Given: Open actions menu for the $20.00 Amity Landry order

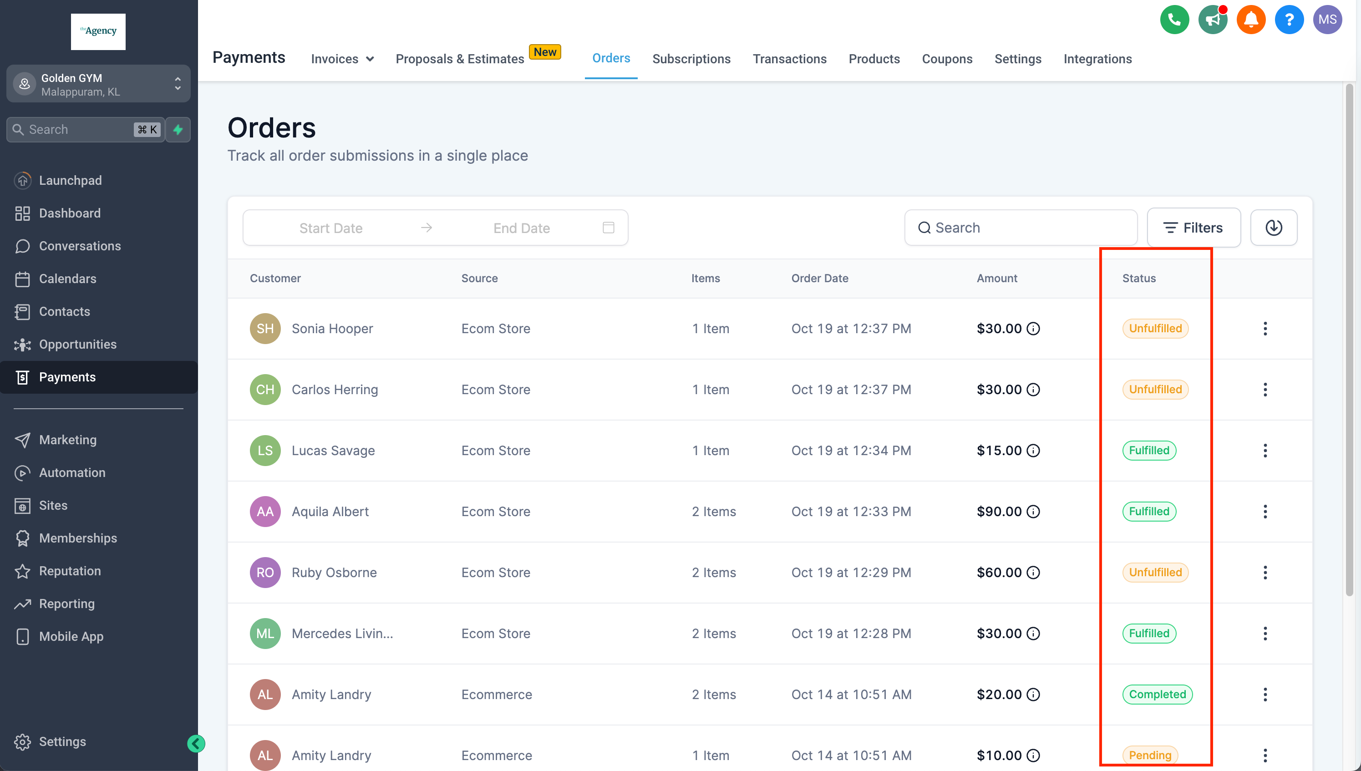Looking at the screenshot, I should pyautogui.click(x=1265, y=694).
